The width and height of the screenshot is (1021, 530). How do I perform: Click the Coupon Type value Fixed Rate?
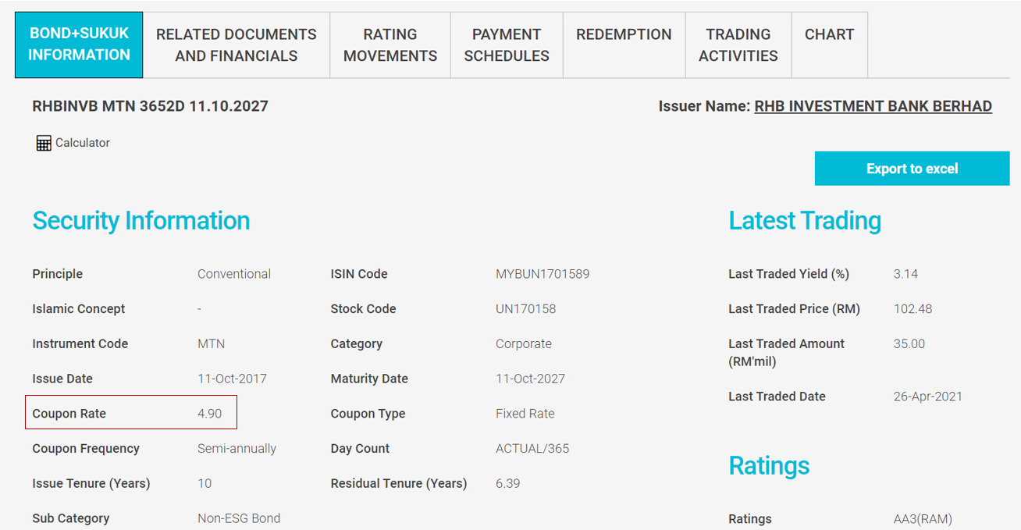click(525, 414)
